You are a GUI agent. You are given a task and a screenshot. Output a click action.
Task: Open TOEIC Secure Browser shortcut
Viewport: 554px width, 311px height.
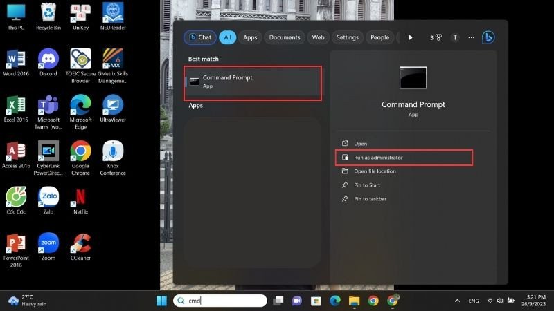80,66
